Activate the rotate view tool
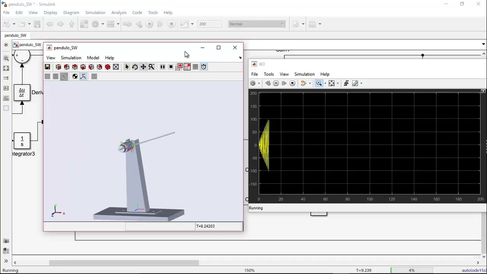 [x=135, y=67]
